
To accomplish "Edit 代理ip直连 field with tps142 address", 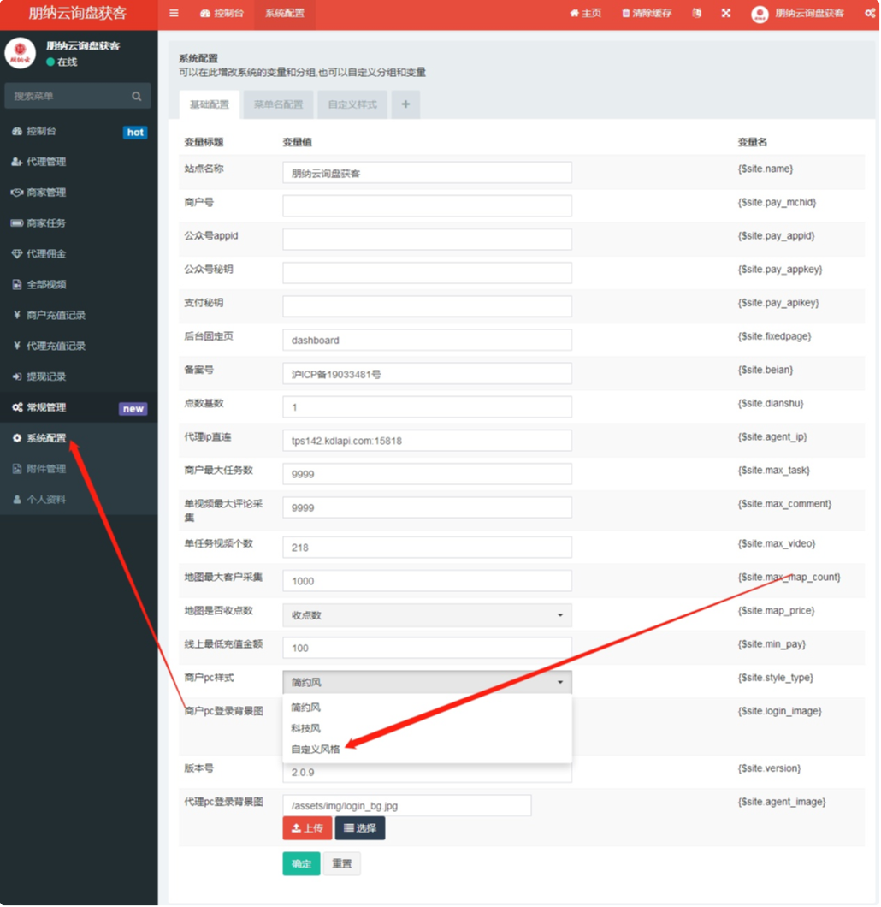I will pos(427,441).
